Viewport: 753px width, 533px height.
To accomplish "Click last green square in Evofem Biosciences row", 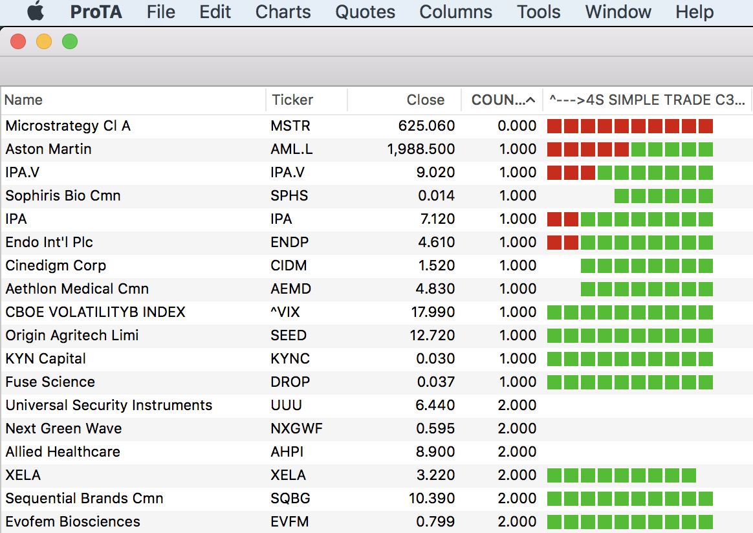I will 706,522.
